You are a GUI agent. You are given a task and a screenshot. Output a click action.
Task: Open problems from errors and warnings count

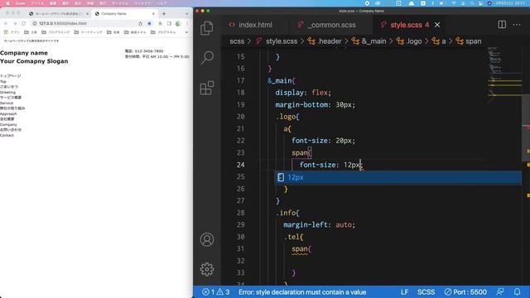coord(216,292)
